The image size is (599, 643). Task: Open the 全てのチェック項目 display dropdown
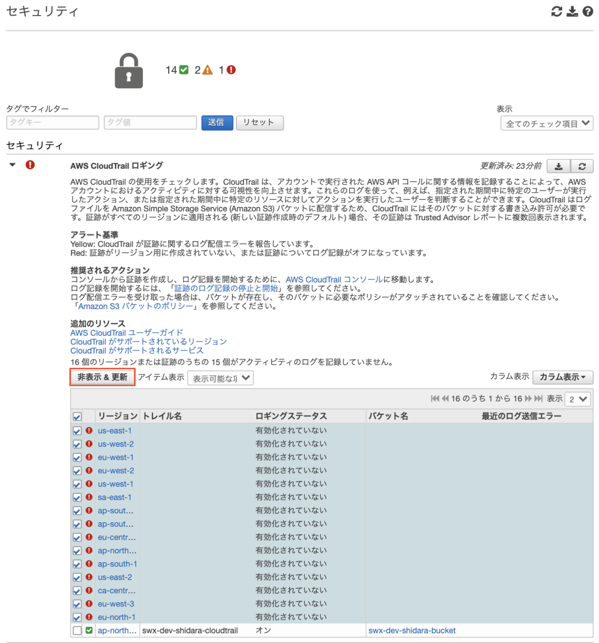pos(547,124)
